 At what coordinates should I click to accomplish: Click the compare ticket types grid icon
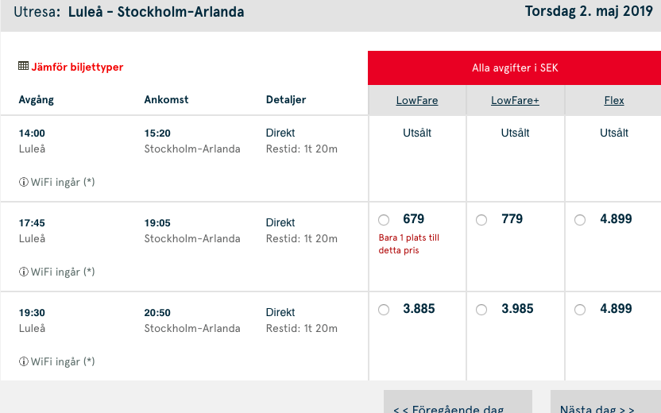[23, 67]
